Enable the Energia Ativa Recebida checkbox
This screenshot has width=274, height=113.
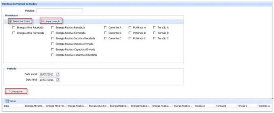click(14, 28)
